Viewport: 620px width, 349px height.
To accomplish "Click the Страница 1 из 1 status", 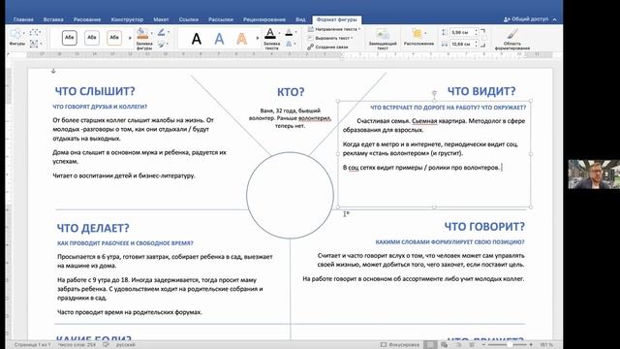I will pyautogui.click(x=32, y=345).
